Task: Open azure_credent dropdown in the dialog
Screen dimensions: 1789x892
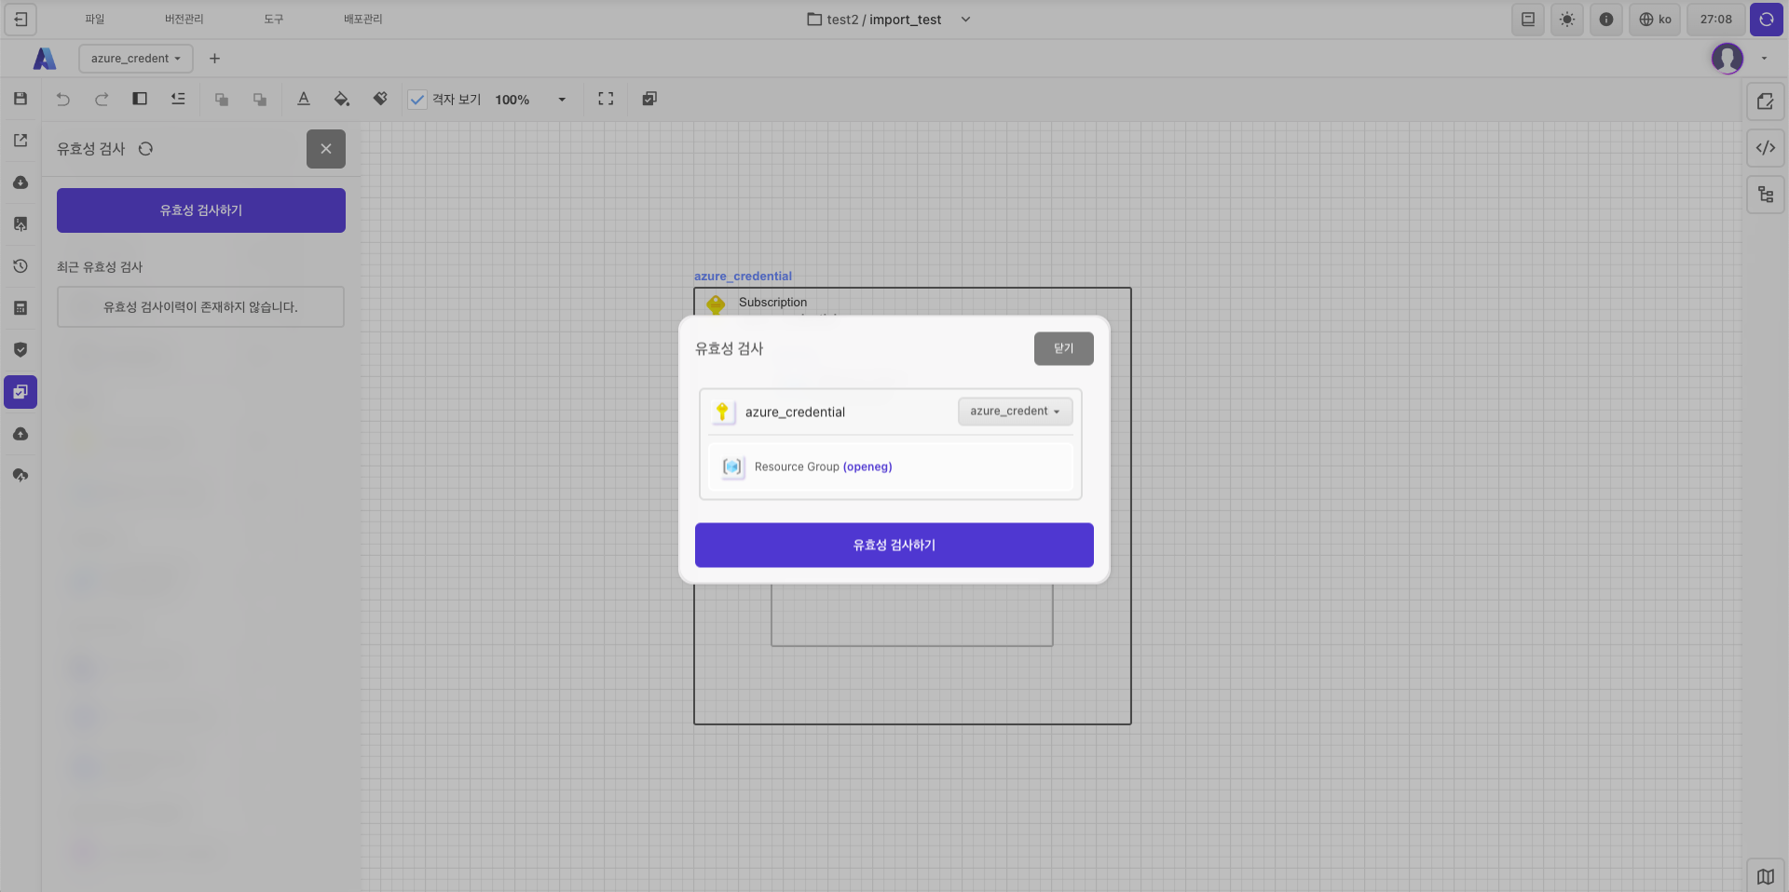Action: (1015, 412)
